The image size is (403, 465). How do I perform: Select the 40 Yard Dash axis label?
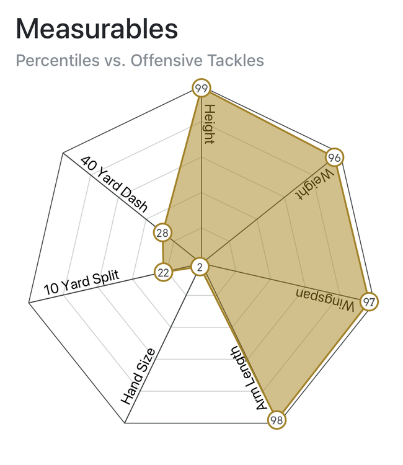point(114,184)
